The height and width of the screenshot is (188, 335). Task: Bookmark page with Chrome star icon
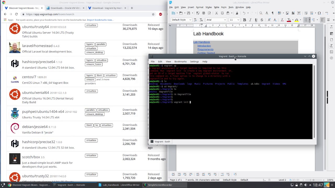[x=153, y=14]
